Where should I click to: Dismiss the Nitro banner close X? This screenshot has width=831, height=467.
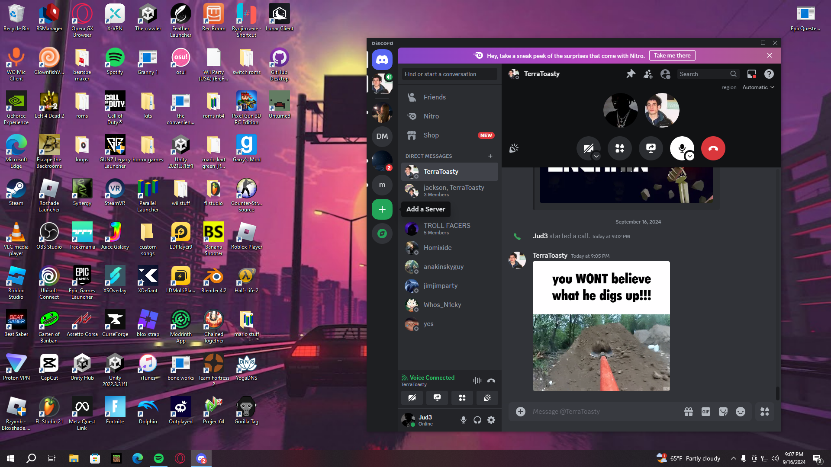point(769,55)
